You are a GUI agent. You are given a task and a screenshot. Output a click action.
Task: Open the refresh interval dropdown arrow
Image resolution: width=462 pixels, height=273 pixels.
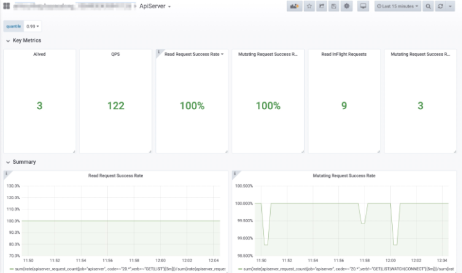point(450,6)
